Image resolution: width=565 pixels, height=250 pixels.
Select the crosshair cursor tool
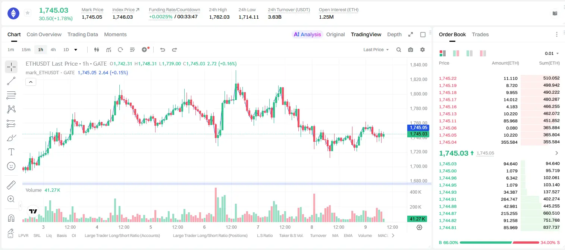[x=11, y=67]
